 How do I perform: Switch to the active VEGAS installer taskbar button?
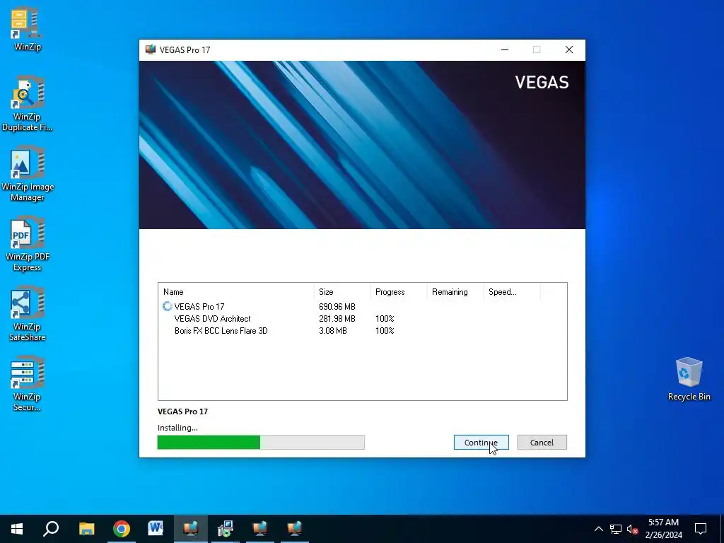pos(190,529)
